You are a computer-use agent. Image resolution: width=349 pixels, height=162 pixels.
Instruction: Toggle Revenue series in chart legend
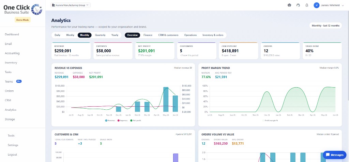(110, 120)
